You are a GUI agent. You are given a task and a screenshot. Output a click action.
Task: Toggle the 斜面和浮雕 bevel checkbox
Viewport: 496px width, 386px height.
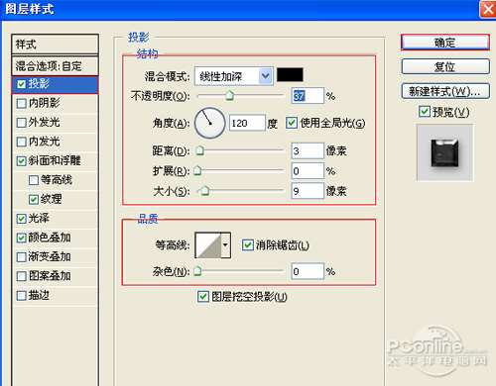[22, 161]
